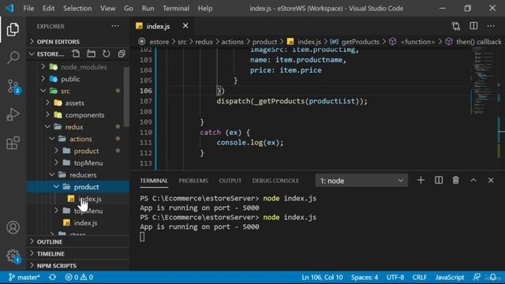Screen dimensions: 505x284
Task: Expand the assets folder
Action: [x=74, y=103]
